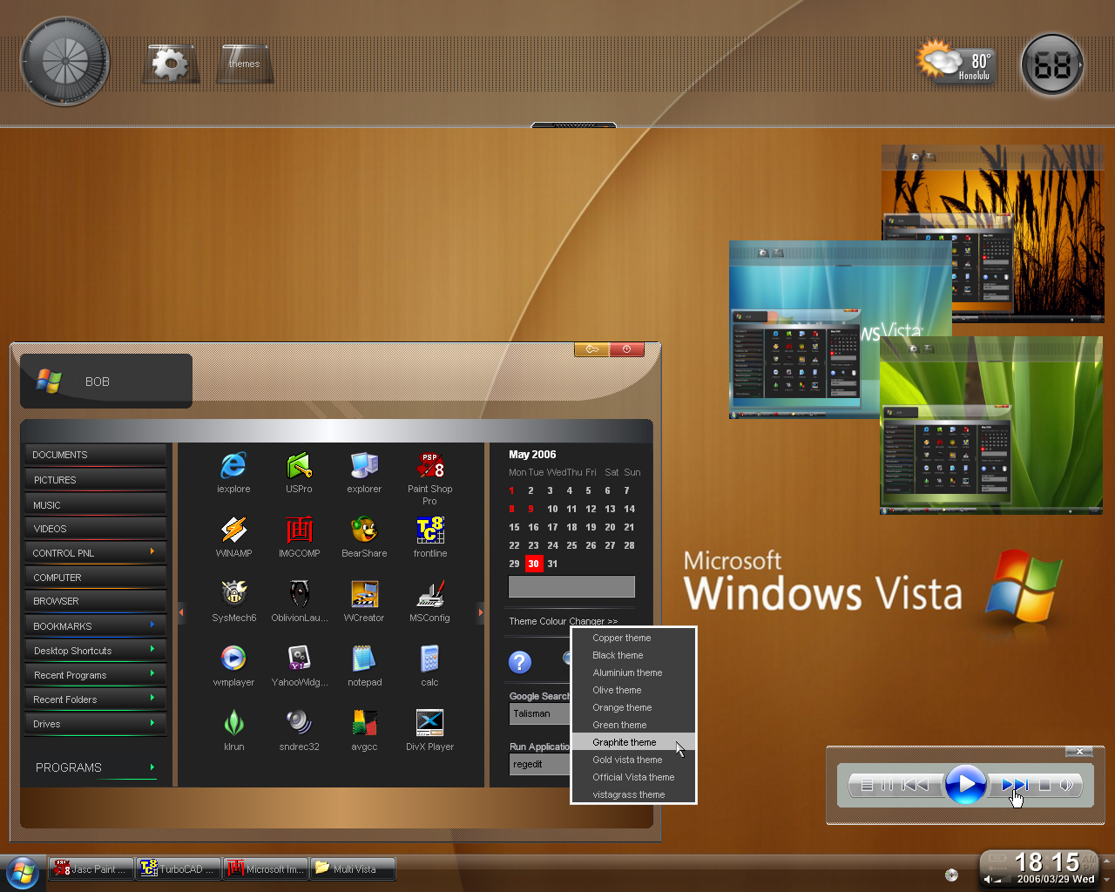The height and width of the screenshot is (892, 1115).
Task: Click Google Search field containing Talisman
Action: [540, 713]
